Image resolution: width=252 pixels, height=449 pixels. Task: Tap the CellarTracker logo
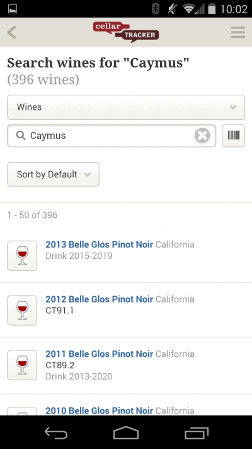point(126,32)
